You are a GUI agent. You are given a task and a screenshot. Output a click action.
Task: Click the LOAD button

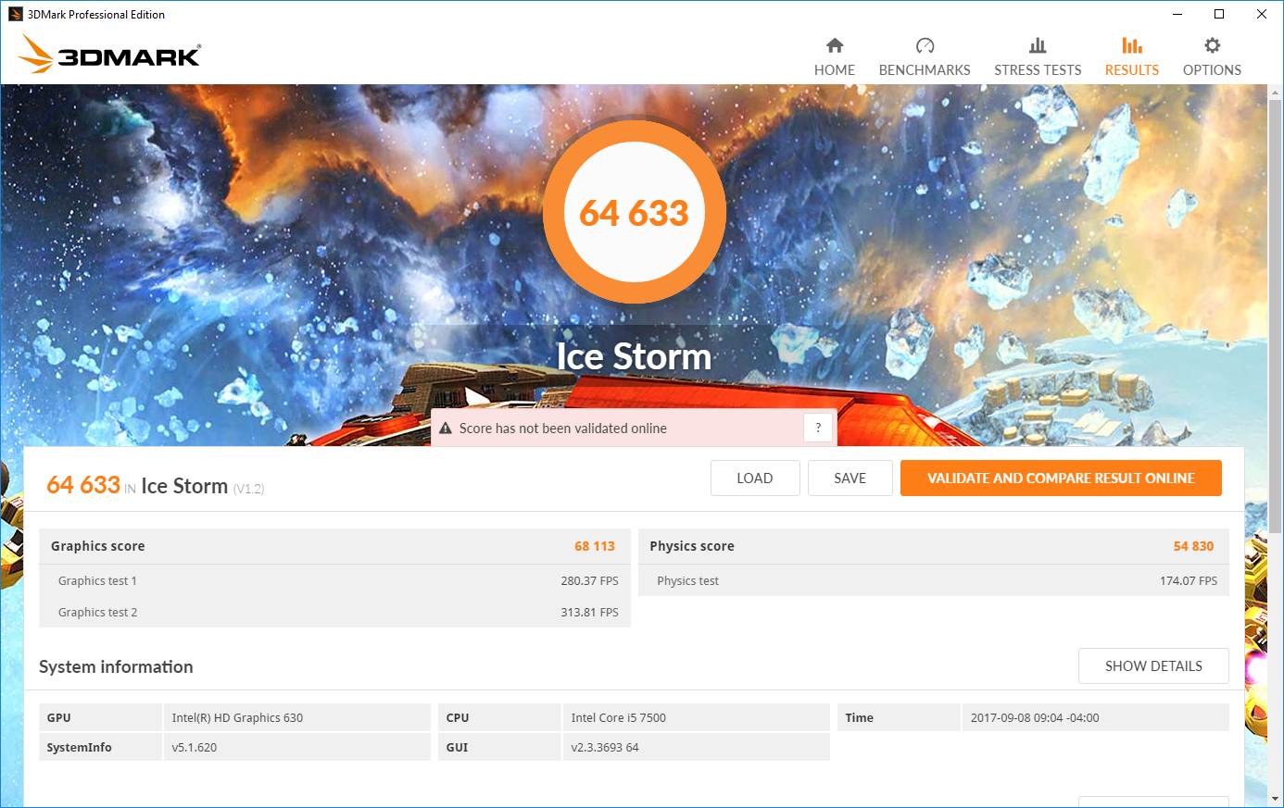(x=755, y=479)
